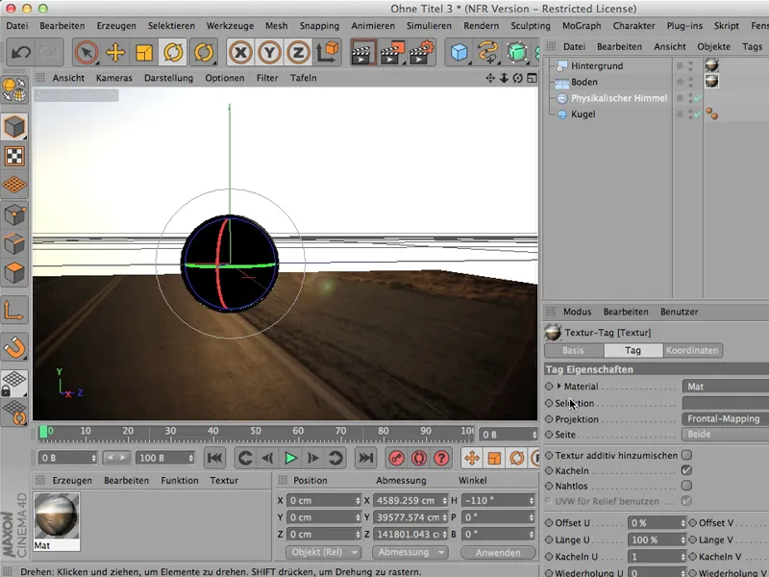Viewport: 769px width, 577px height.
Task: Open the MoGraph menu
Action: (582, 26)
